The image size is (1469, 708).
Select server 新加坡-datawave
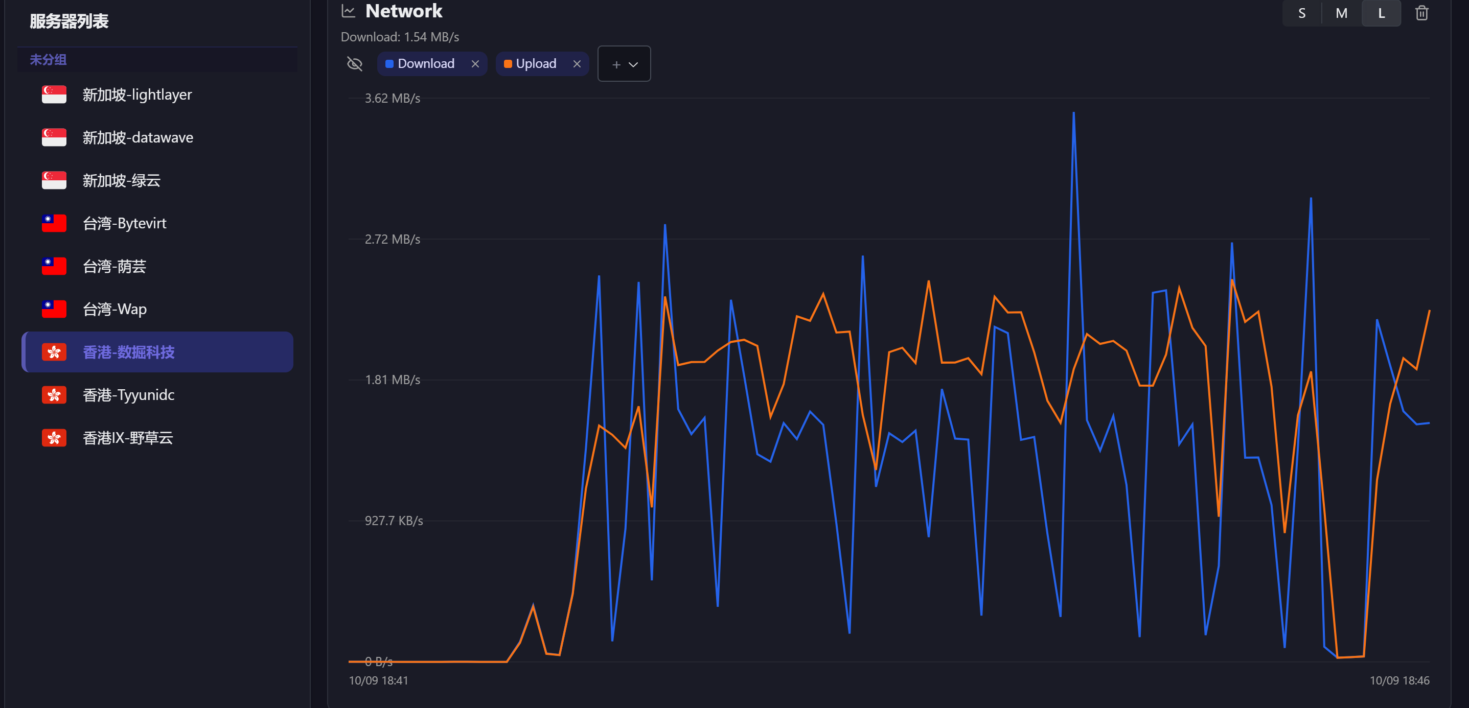pyautogui.click(x=157, y=137)
